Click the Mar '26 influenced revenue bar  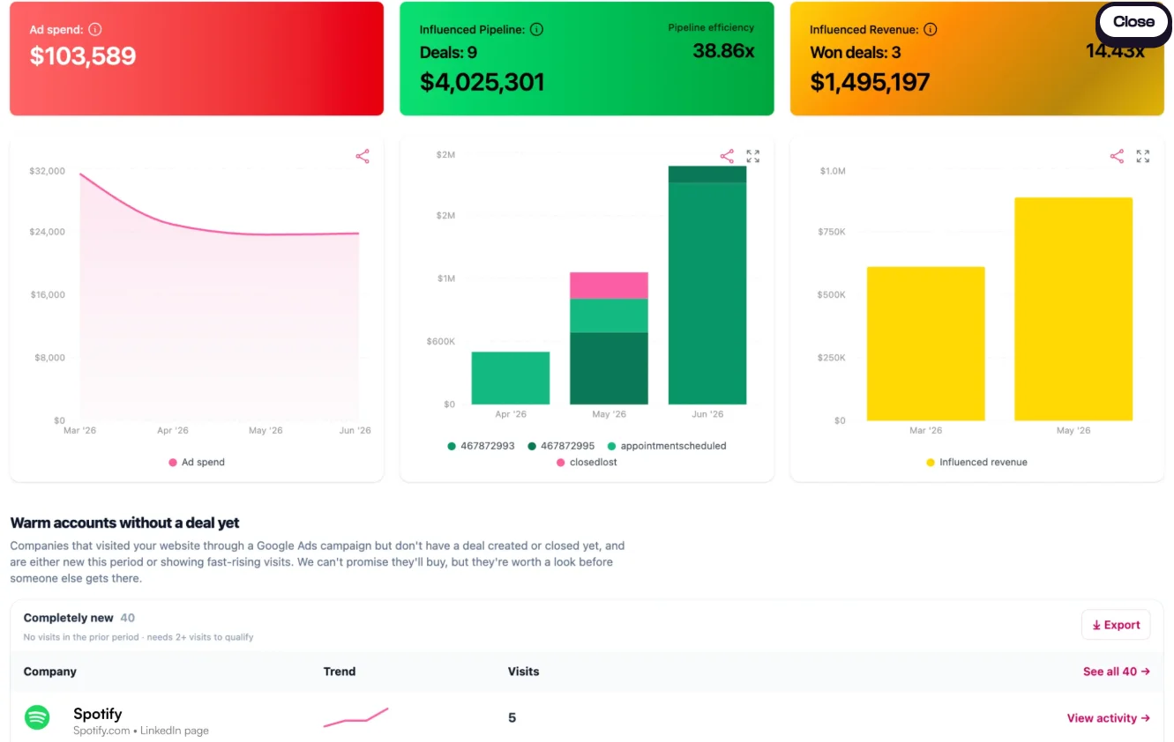[926, 344]
